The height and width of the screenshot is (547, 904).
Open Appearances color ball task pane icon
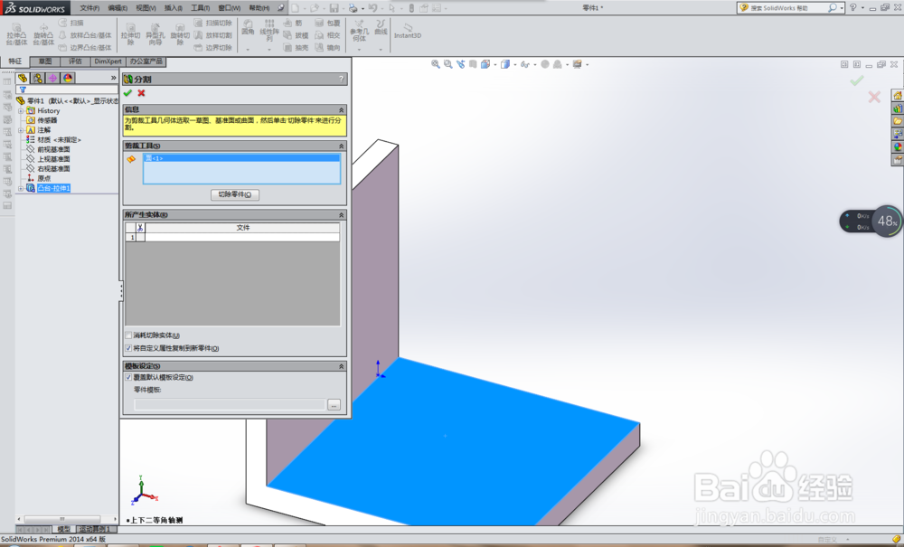tap(898, 147)
